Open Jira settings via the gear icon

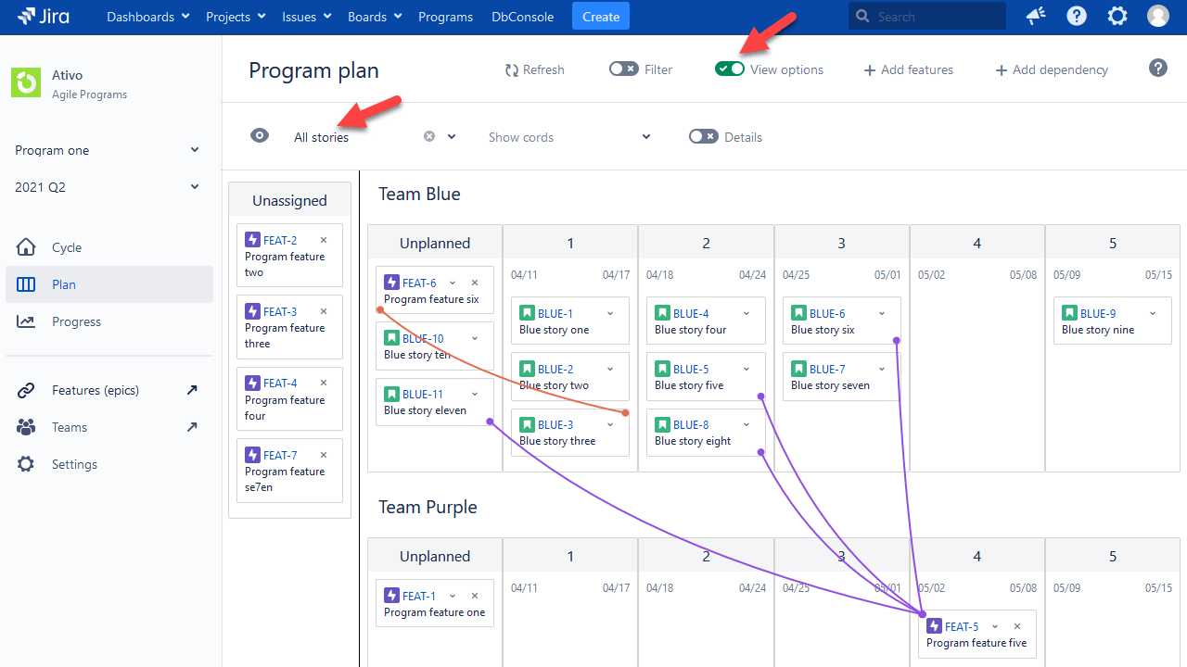click(x=1117, y=15)
